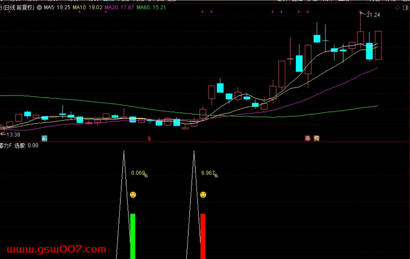Click the red signal bar in indicator pane
The image size is (410, 259).
pos(203,236)
